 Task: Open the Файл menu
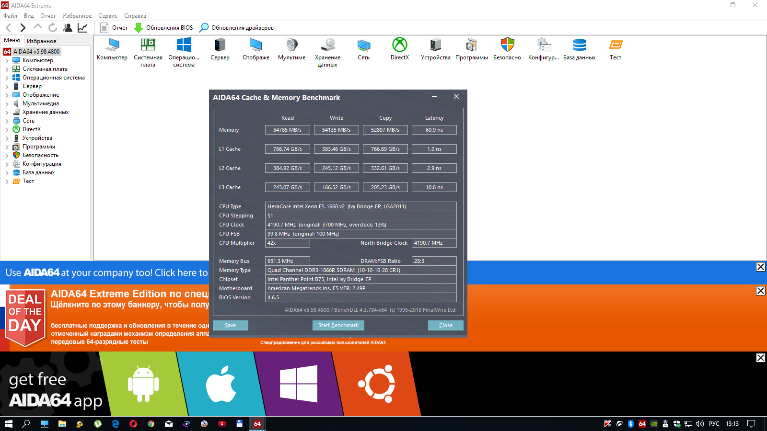10,16
